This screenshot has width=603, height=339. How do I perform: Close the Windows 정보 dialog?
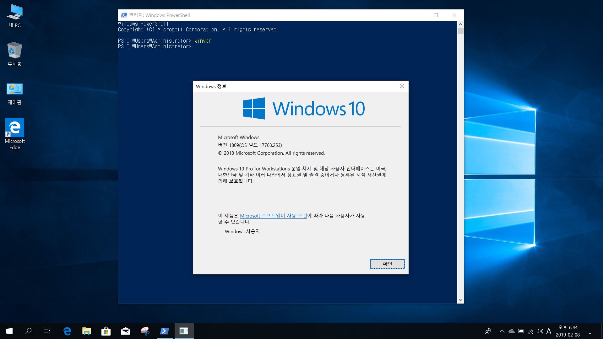click(402, 86)
